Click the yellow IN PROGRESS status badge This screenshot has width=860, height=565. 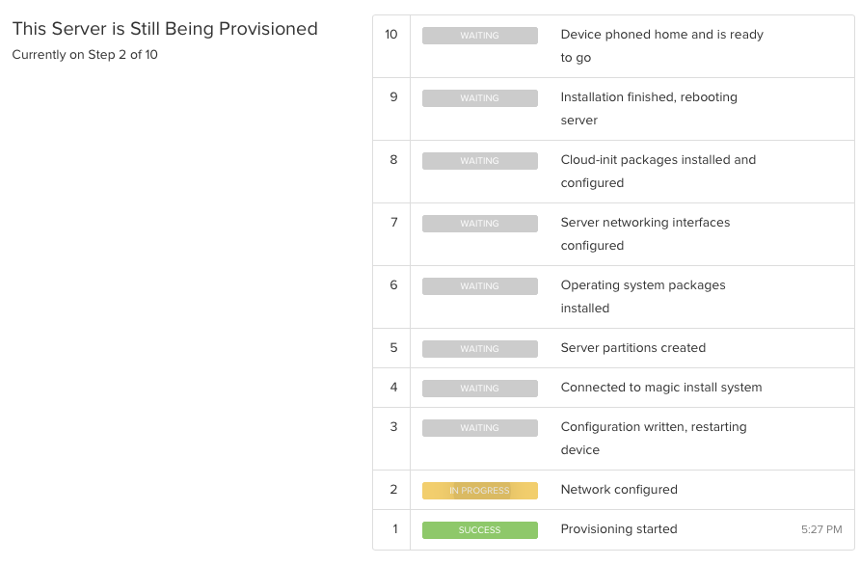(479, 491)
